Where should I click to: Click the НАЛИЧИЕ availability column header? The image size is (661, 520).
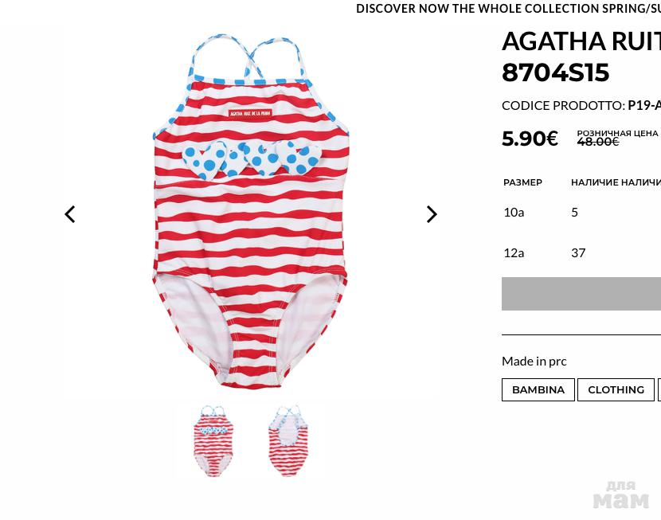tap(594, 182)
